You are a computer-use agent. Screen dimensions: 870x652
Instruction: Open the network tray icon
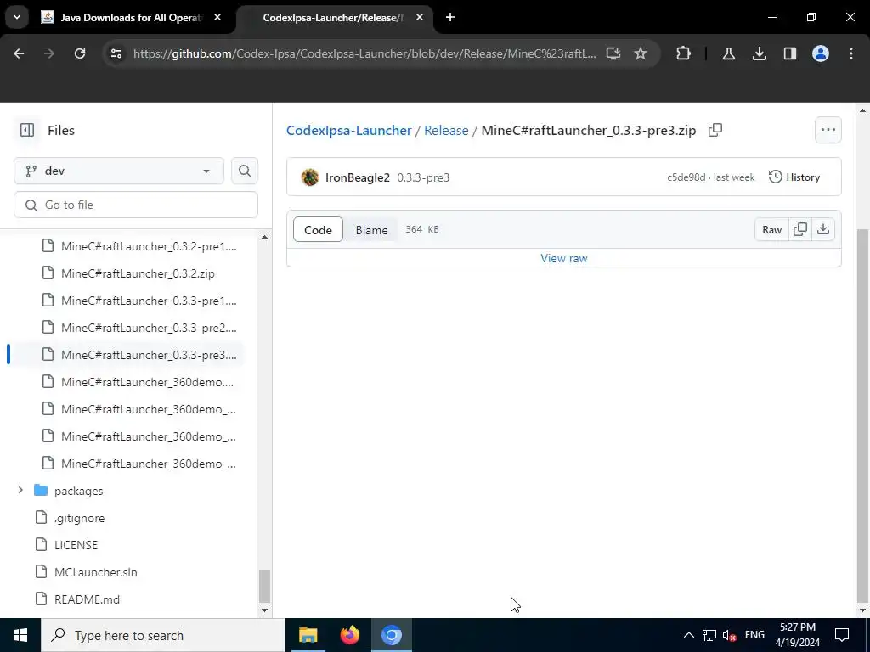click(x=709, y=635)
